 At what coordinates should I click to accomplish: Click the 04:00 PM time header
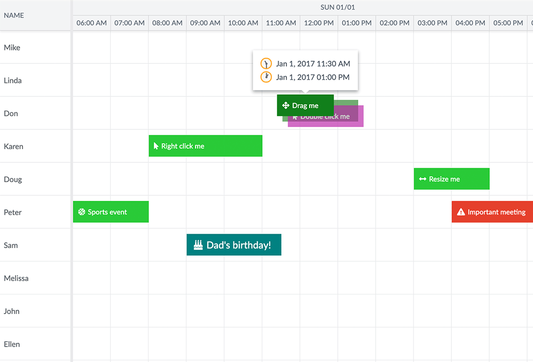coord(471,23)
